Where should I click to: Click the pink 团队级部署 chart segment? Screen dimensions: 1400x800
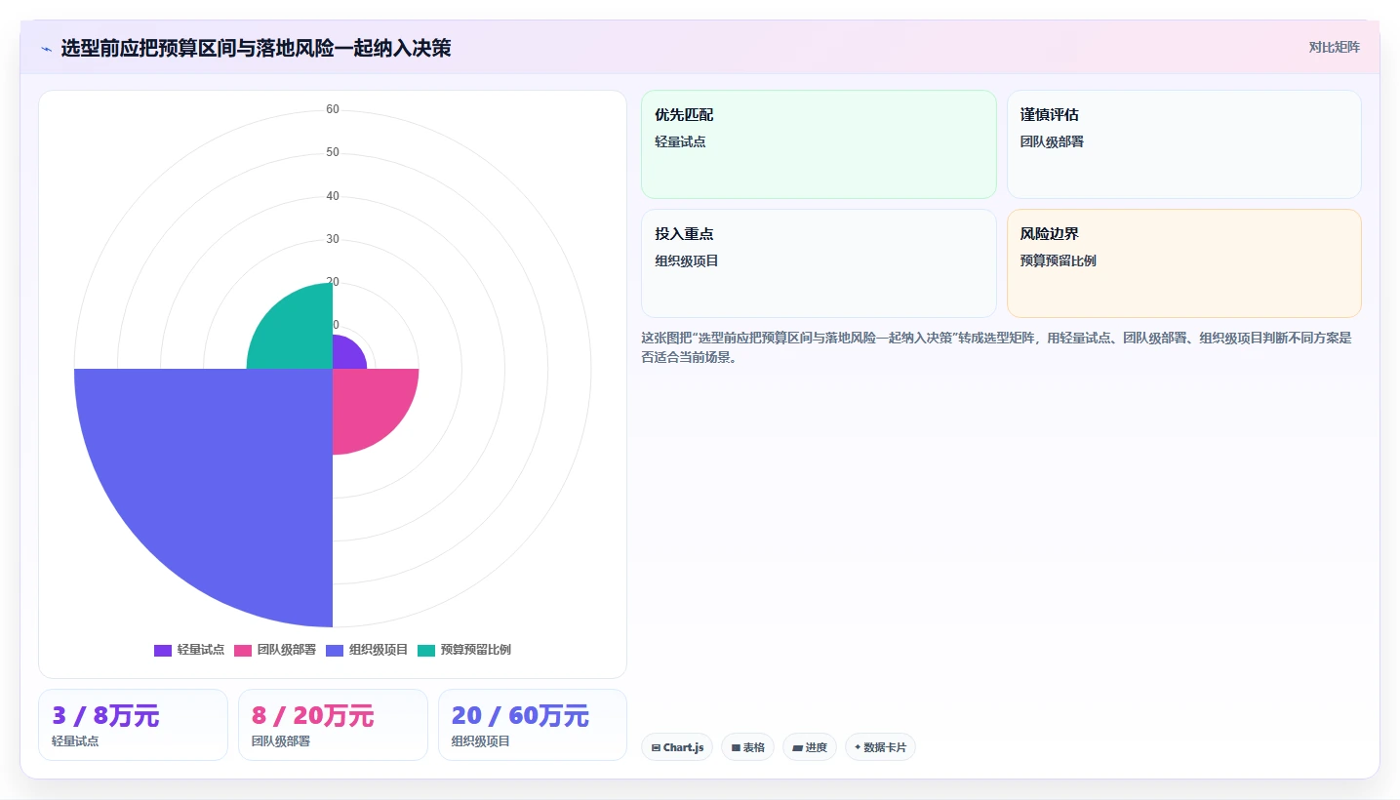(x=366, y=402)
